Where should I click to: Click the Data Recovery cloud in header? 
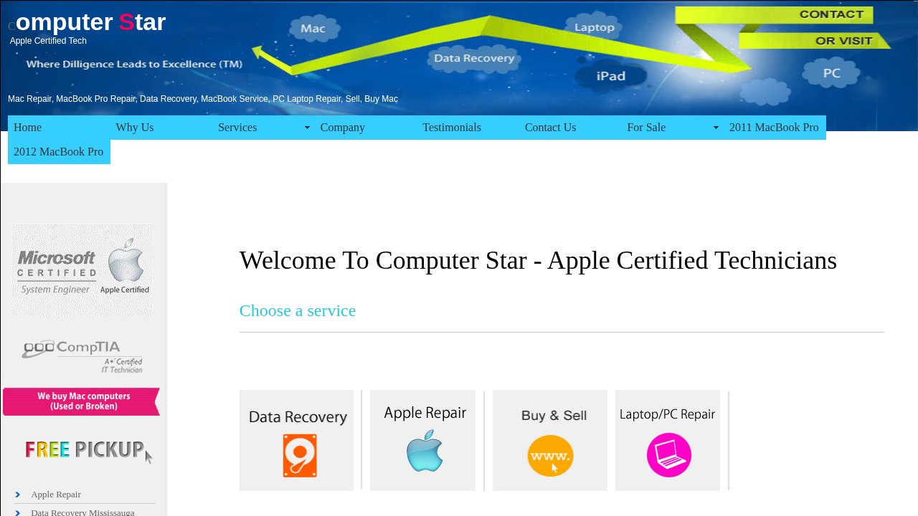point(475,58)
